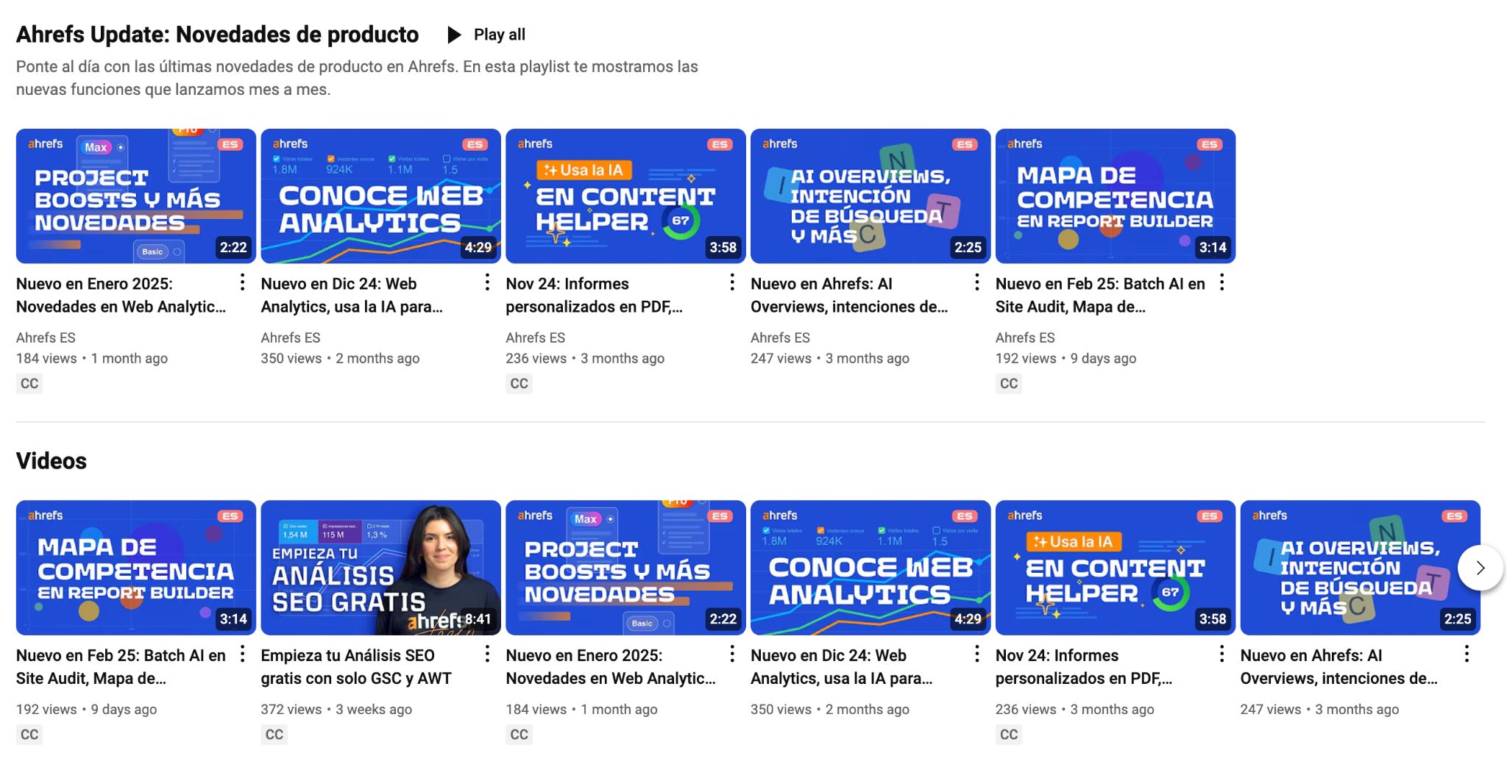Open options menu on "Empieza tu Análisis SEO gratis"
The image size is (1507, 767).
486,654
